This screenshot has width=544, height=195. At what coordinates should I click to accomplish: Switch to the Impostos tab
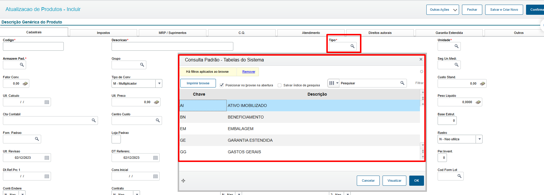tap(103, 33)
